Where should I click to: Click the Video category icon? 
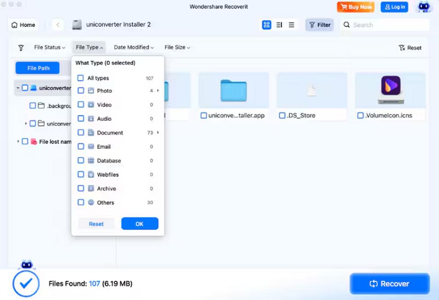[91, 104]
